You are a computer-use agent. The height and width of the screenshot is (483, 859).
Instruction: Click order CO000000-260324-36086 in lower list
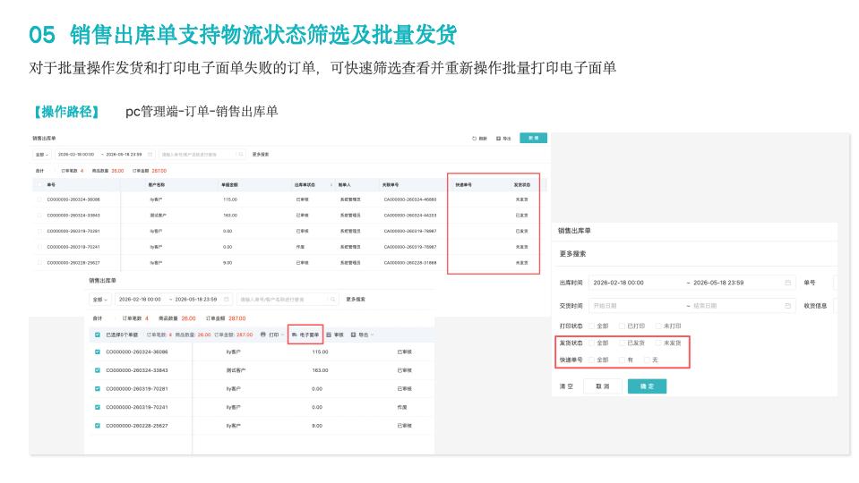[137, 352]
